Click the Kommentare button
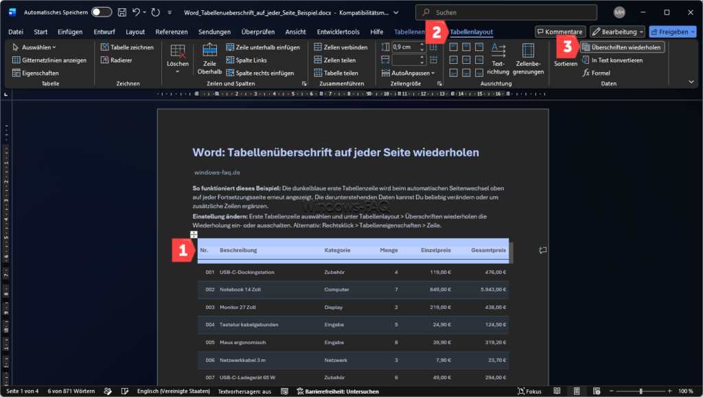703x397 pixels. click(560, 32)
